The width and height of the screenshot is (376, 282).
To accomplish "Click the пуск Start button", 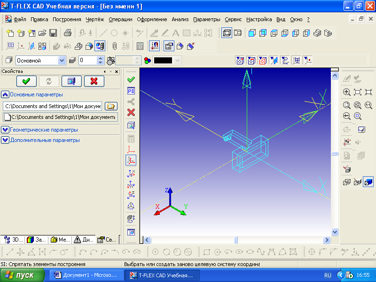I will pyautogui.click(x=22, y=275).
